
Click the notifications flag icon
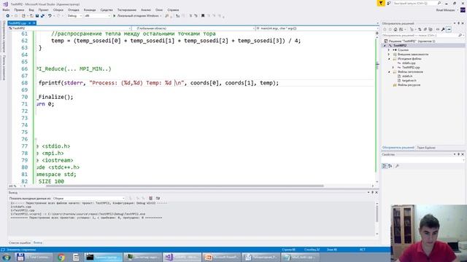(381, 3)
